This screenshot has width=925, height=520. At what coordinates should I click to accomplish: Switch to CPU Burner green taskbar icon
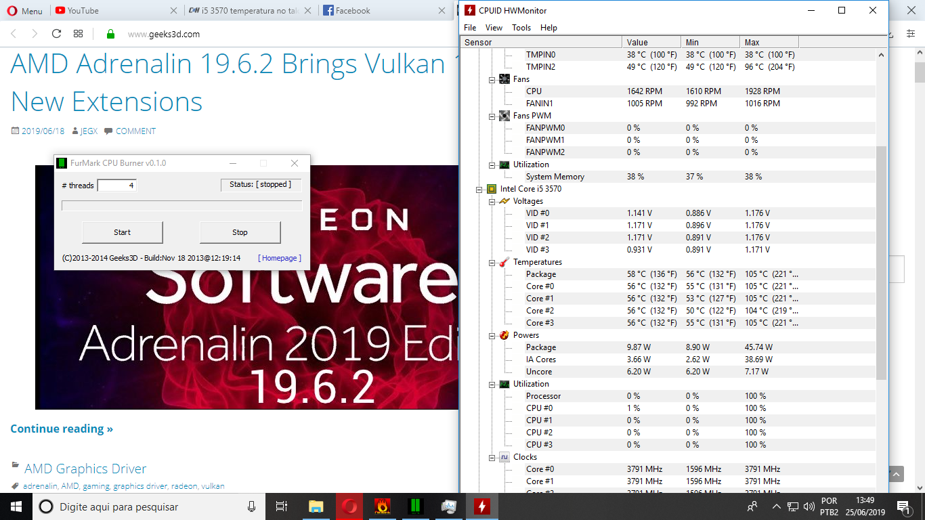point(416,506)
